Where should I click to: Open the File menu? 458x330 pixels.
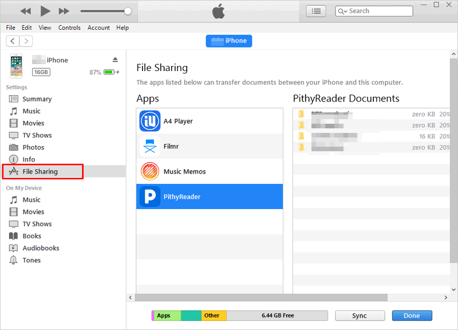coord(10,27)
